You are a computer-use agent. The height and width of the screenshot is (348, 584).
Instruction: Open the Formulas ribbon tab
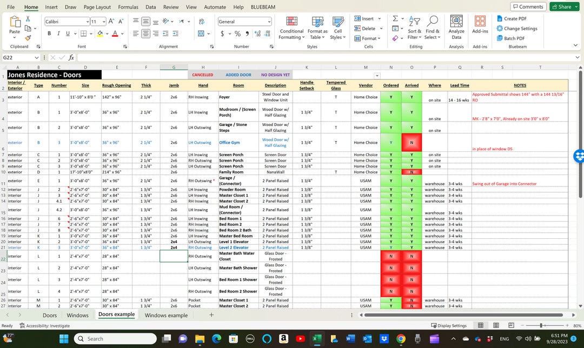128,7
